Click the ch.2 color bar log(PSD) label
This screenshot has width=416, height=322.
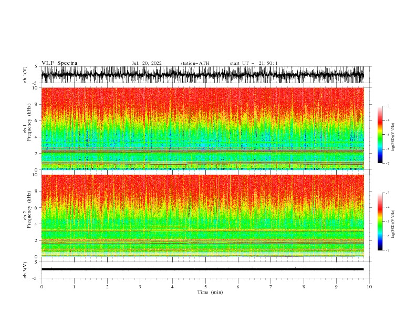(x=393, y=224)
